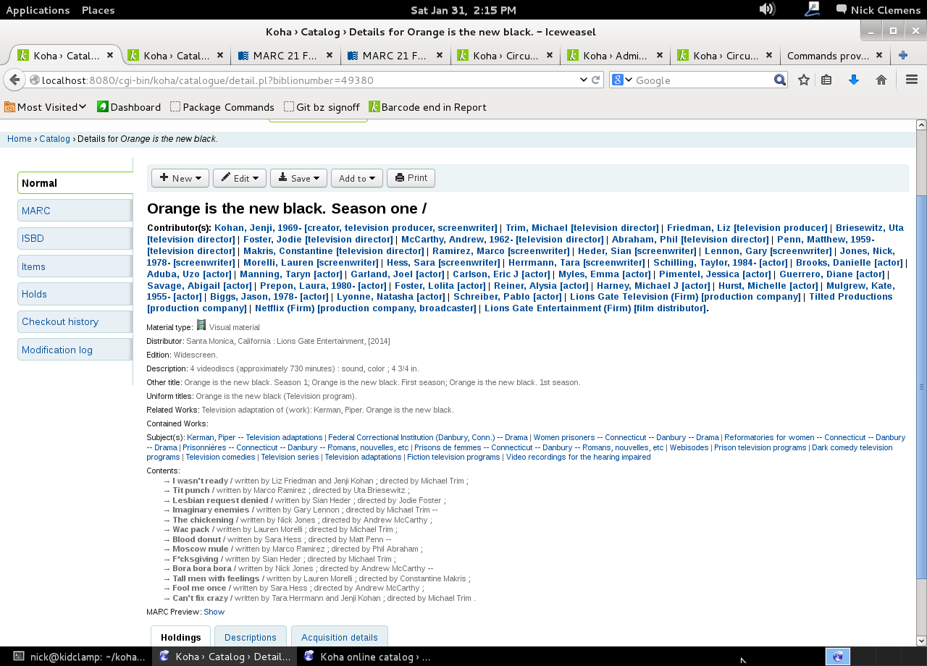Expand the New dropdown button
Screen dimensions: 927x666
click(x=180, y=178)
